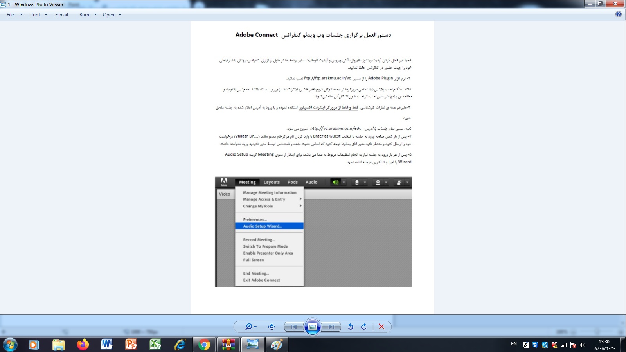This screenshot has width=626, height=352.
Task: Click the network signal tray icon
Action: [564, 345]
